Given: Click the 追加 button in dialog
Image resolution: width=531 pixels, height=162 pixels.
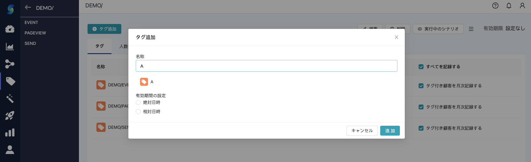Looking at the screenshot, I should 390,131.
